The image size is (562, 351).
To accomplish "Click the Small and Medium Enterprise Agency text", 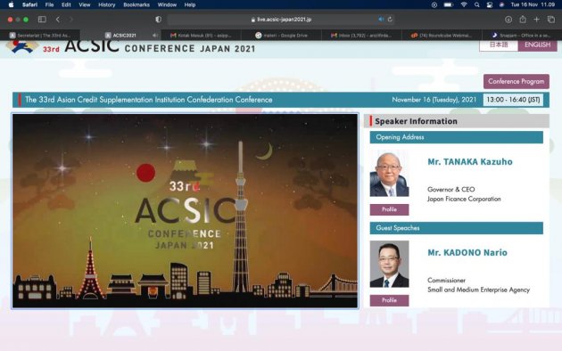I will [478, 290].
